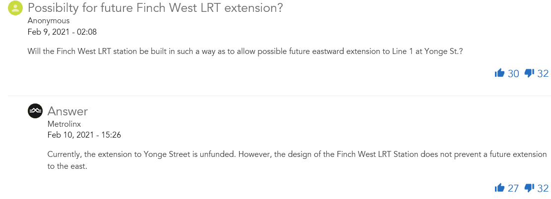
Task: Click the question's like count of 30
Action: pyautogui.click(x=513, y=74)
